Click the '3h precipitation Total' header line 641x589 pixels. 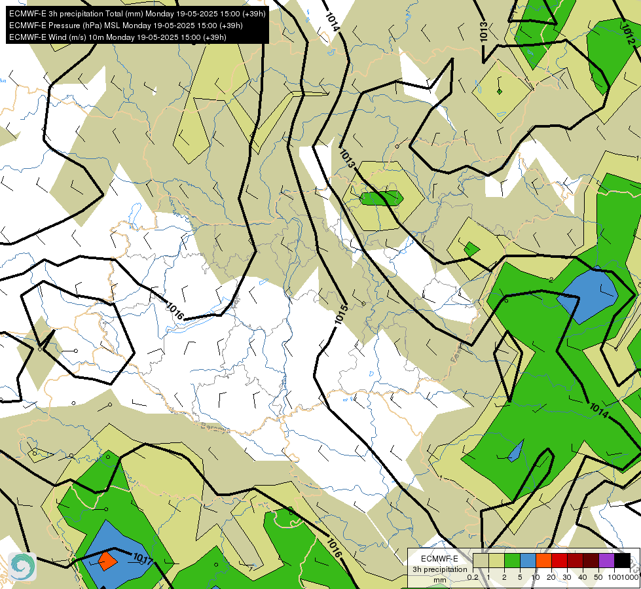click(x=137, y=14)
